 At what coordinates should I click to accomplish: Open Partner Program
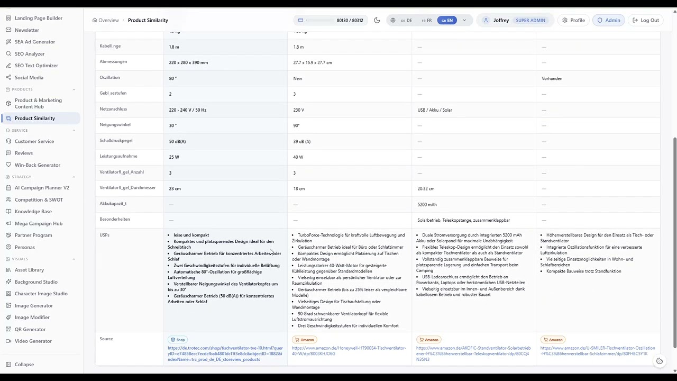tap(33, 235)
